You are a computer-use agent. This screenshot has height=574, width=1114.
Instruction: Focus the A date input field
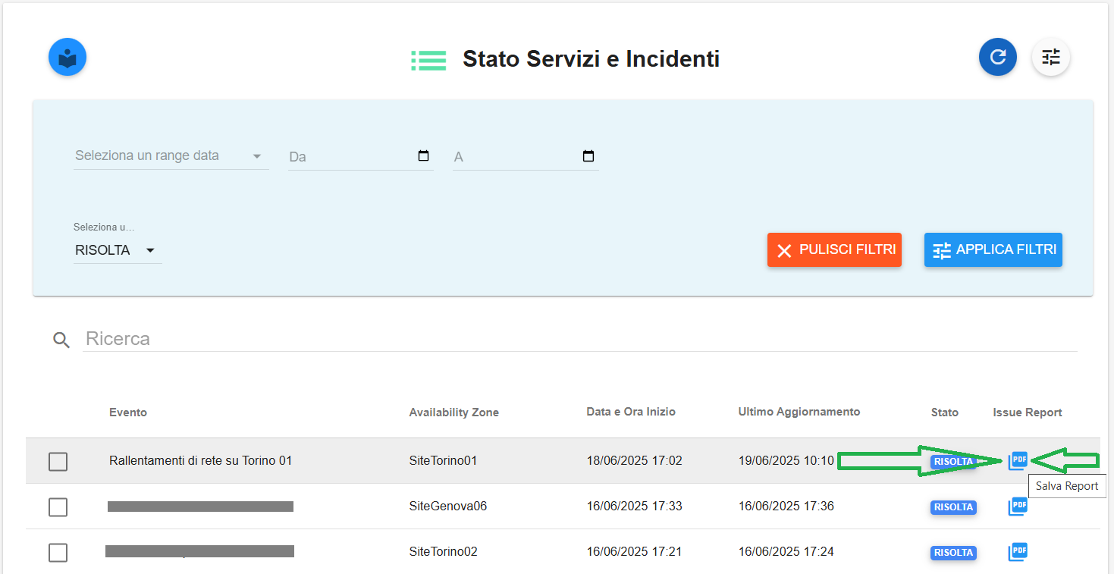click(526, 156)
